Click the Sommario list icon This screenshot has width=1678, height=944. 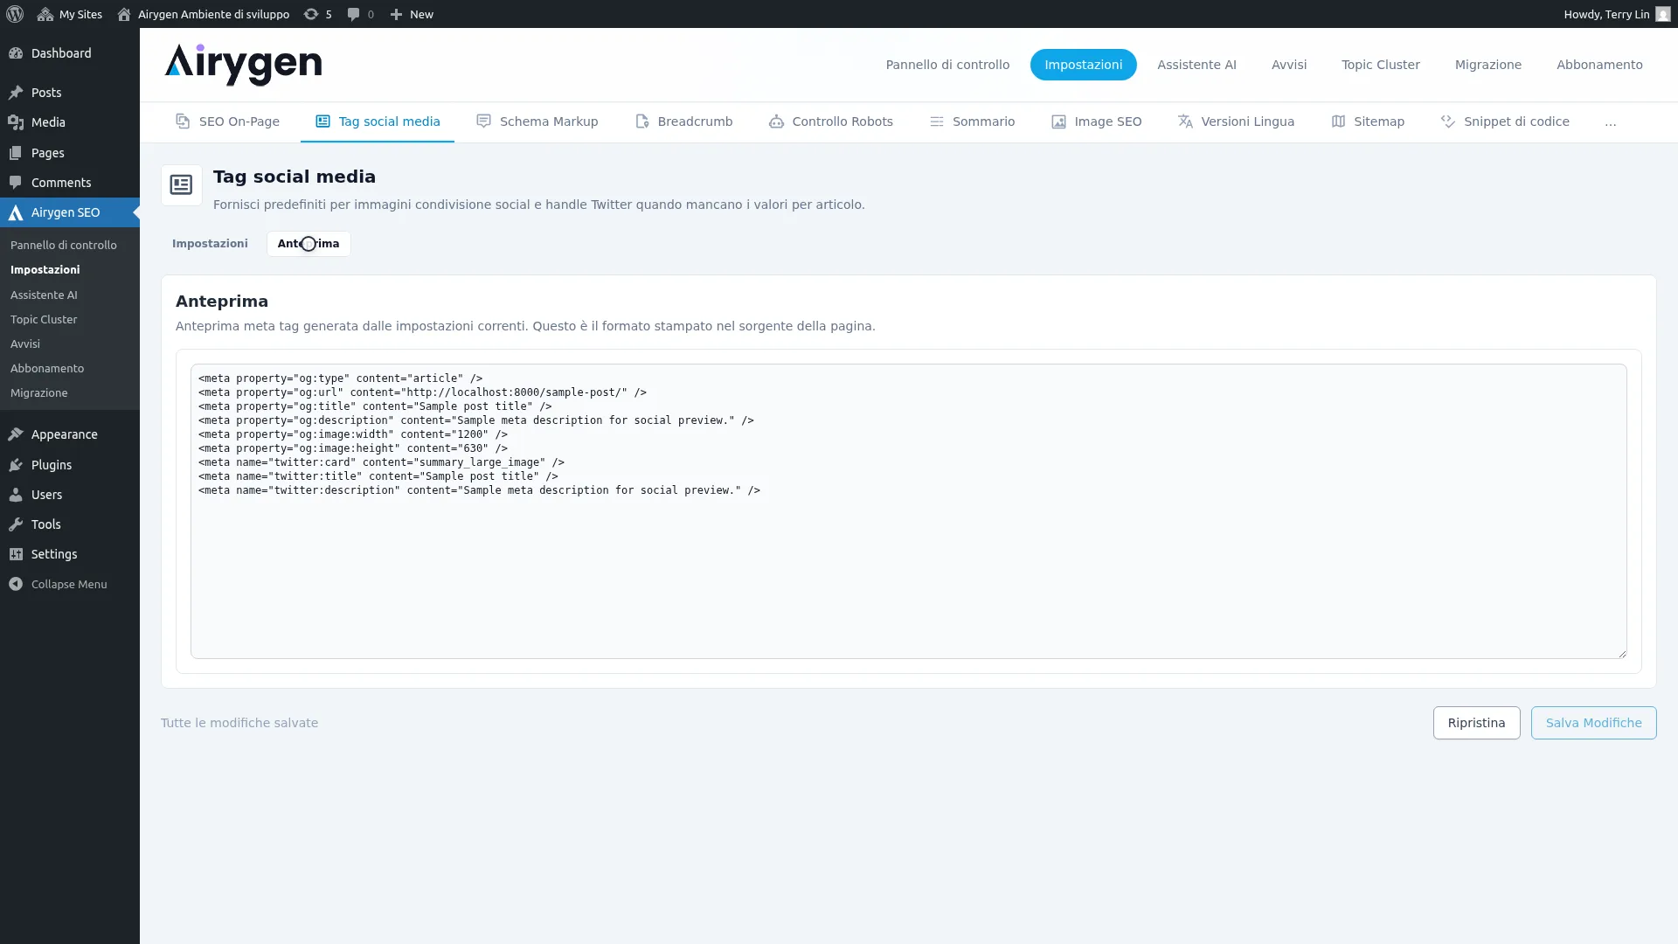click(936, 121)
